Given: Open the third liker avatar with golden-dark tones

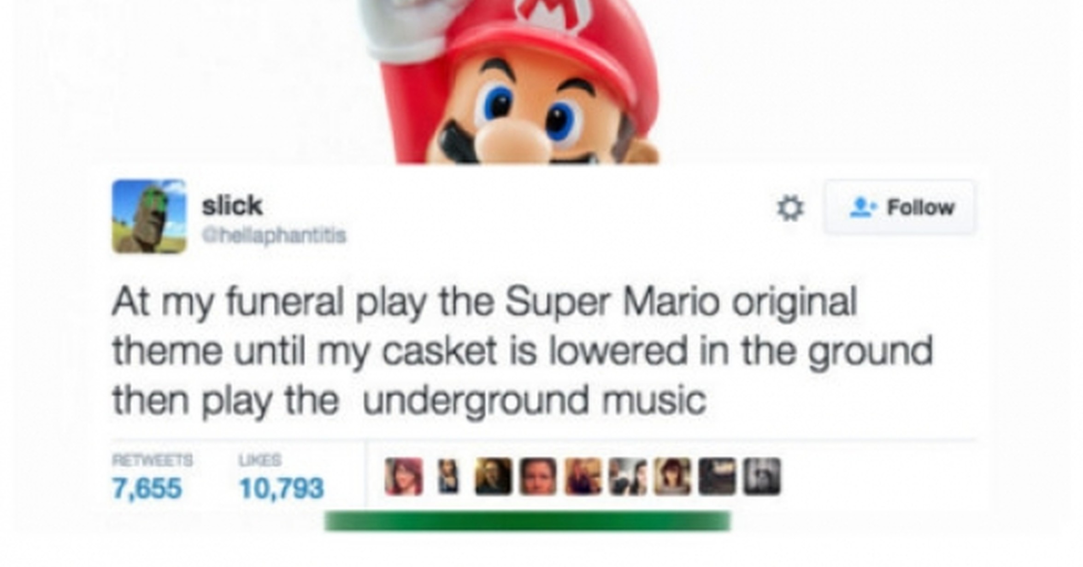Looking at the screenshot, I should click(493, 477).
